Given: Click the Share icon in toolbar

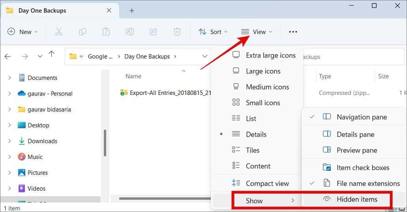Looking at the screenshot, I should coord(154,32).
